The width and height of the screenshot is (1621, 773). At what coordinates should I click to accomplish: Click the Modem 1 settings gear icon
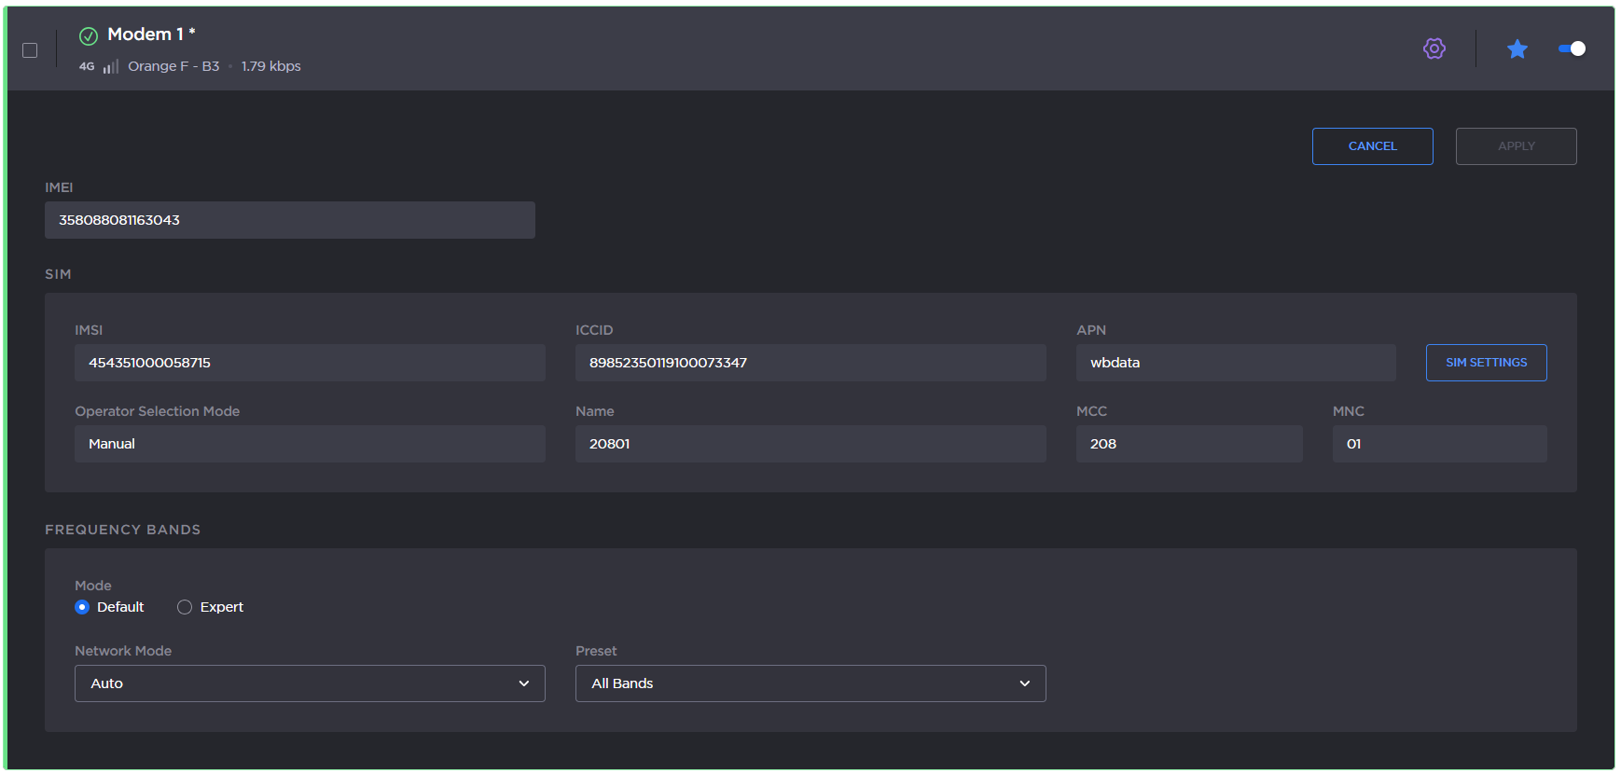[x=1434, y=48]
